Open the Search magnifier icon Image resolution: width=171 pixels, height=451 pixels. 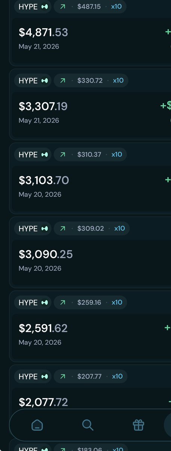click(88, 425)
